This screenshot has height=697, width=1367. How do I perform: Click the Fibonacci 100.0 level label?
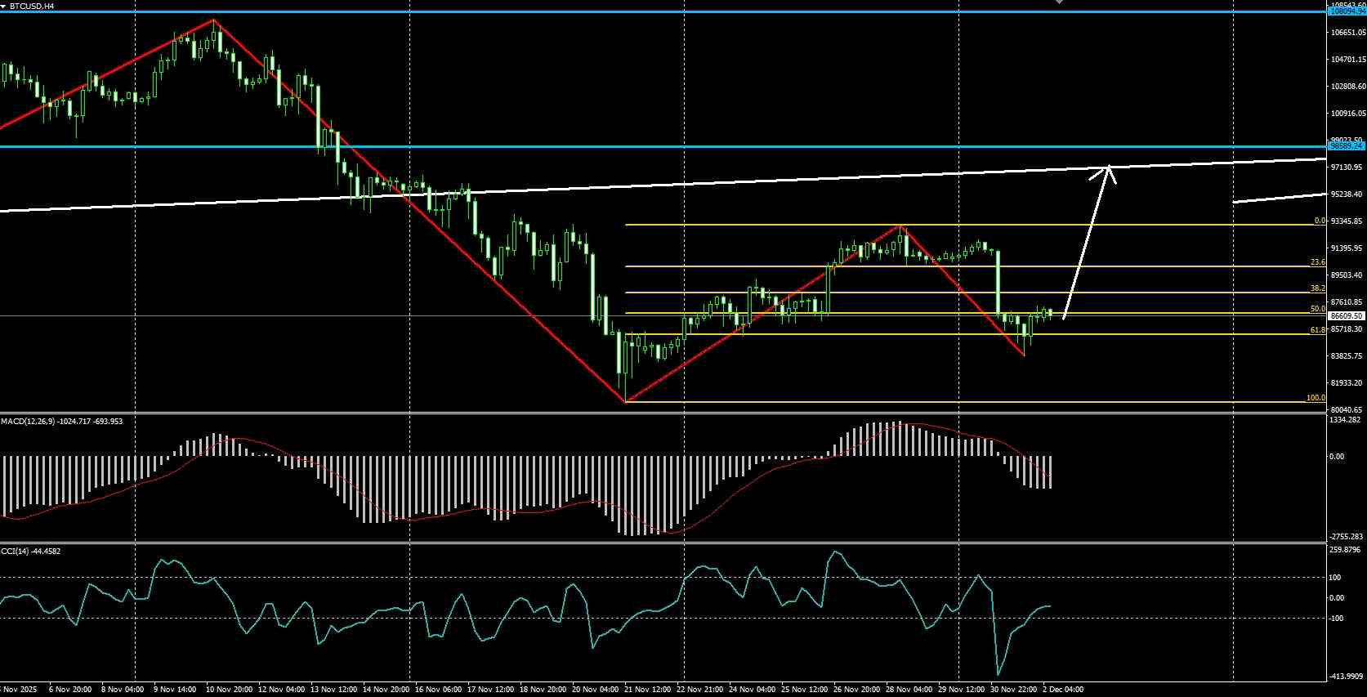(x=1316, y=398)
